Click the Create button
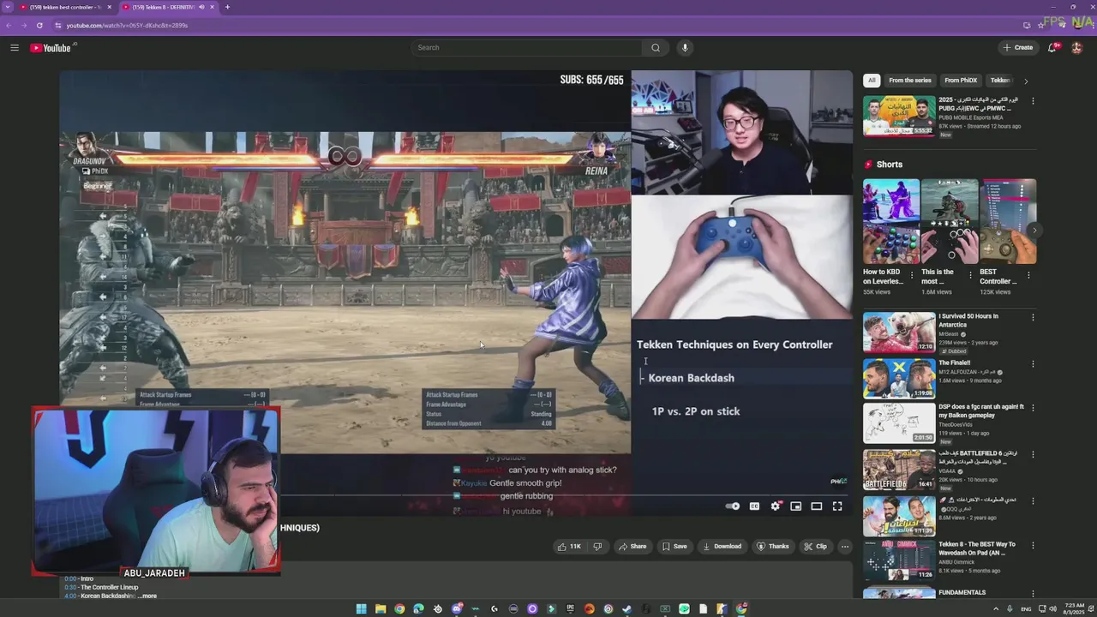This screenshot has height=617, width=1097. pyautogui.click(x=1018, y=48)
